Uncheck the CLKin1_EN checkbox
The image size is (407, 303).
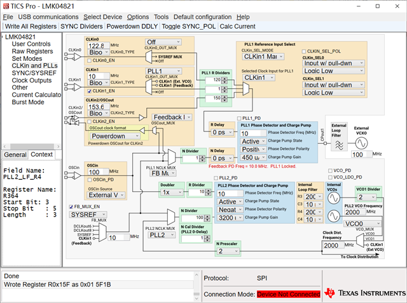(x=89, y=91)
